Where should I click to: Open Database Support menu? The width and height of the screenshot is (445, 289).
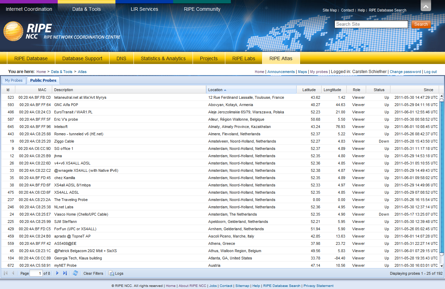pyautogui.click(x=82, y=58)
